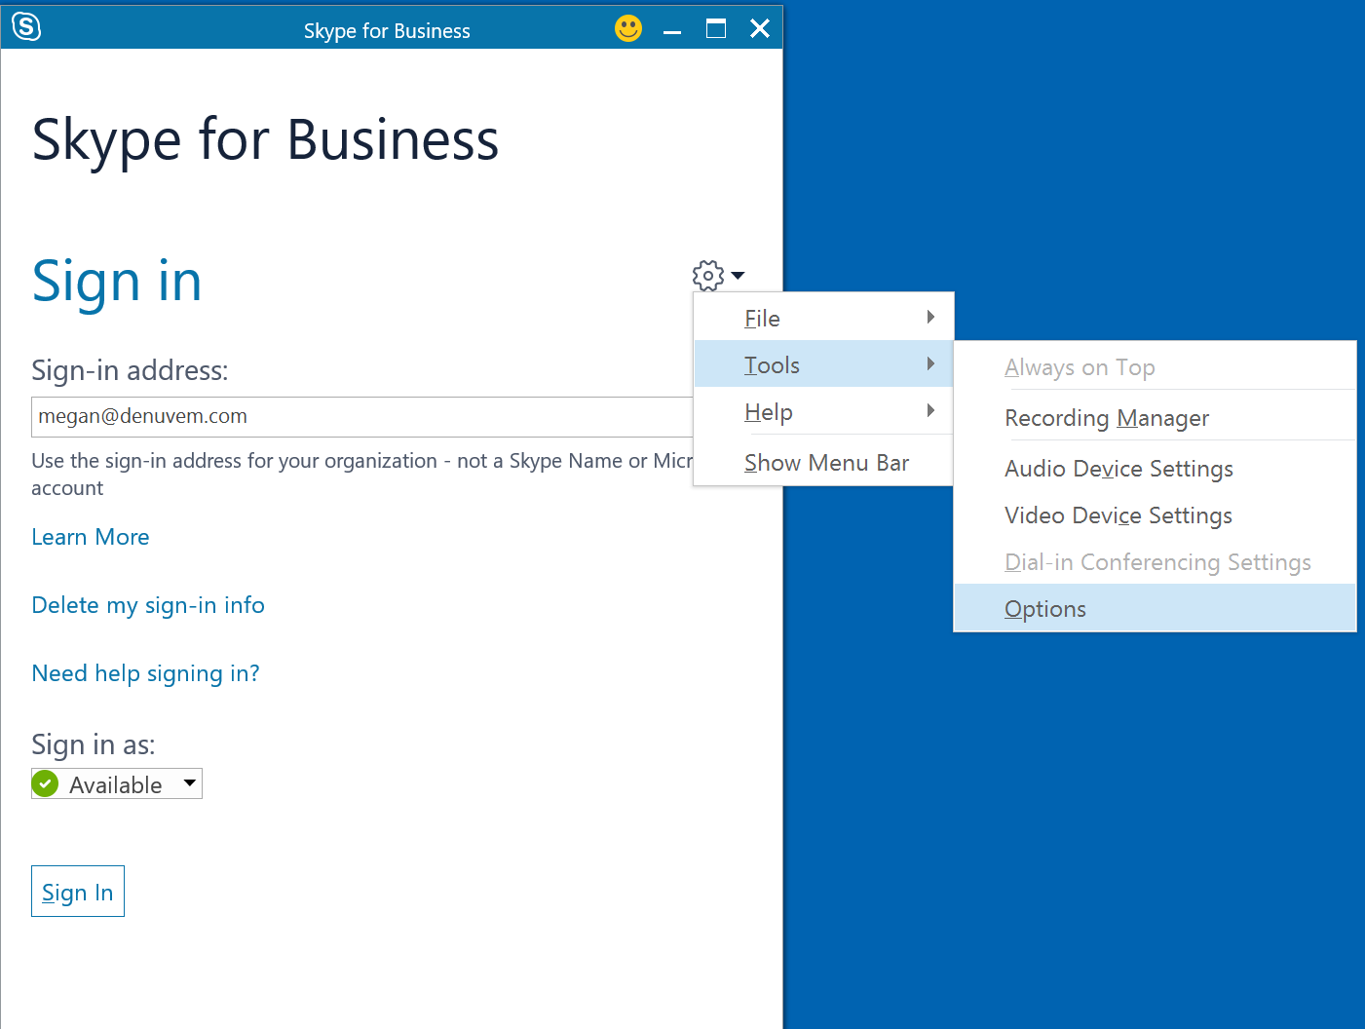Click the Skype logo in title bar

(x=26, y=27)
